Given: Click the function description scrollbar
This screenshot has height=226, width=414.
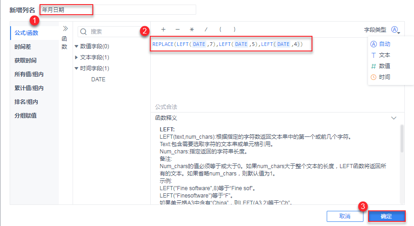Looking at the screenshot, I should coord(402,139).
